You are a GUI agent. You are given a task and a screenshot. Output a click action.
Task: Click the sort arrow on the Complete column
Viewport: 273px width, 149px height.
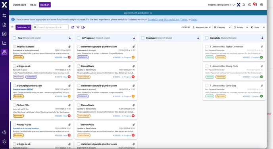click(262, 38)
